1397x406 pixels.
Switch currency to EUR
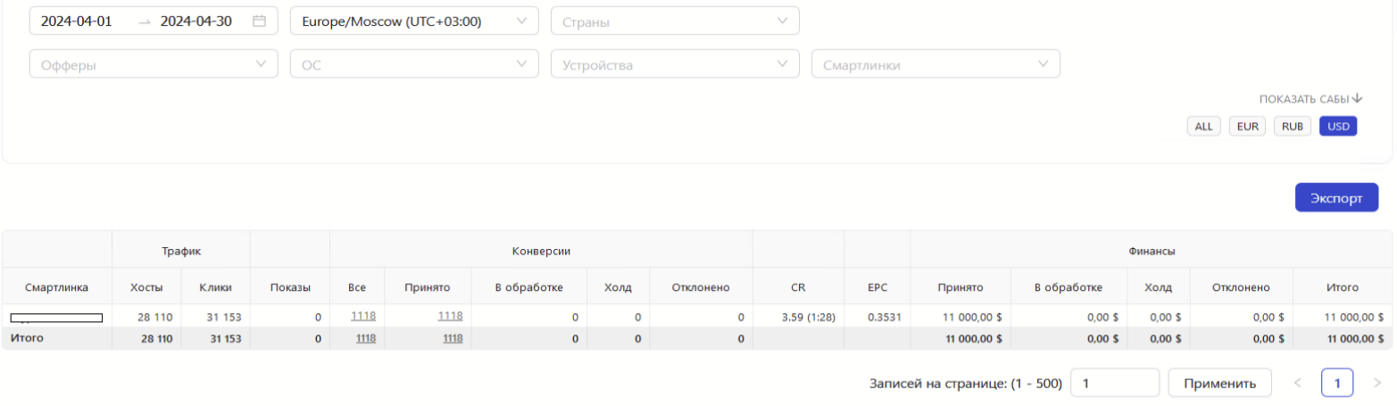1248,127
